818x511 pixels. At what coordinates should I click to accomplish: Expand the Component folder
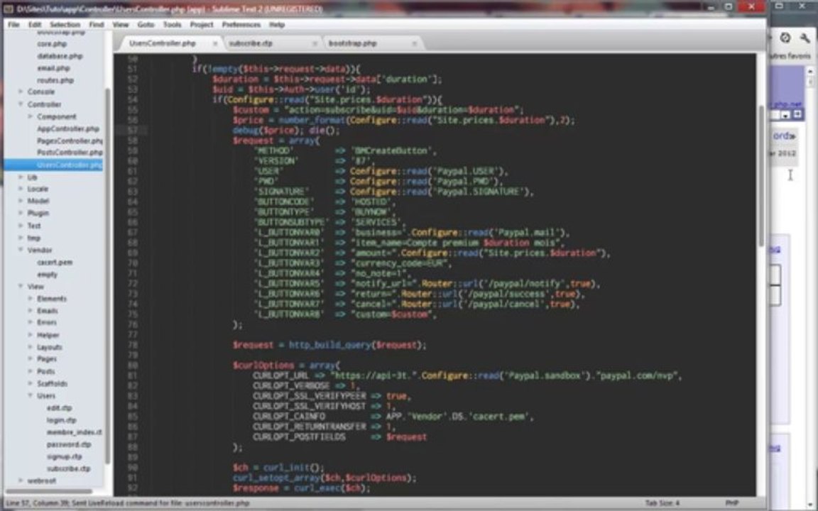[x=31, y=116]
